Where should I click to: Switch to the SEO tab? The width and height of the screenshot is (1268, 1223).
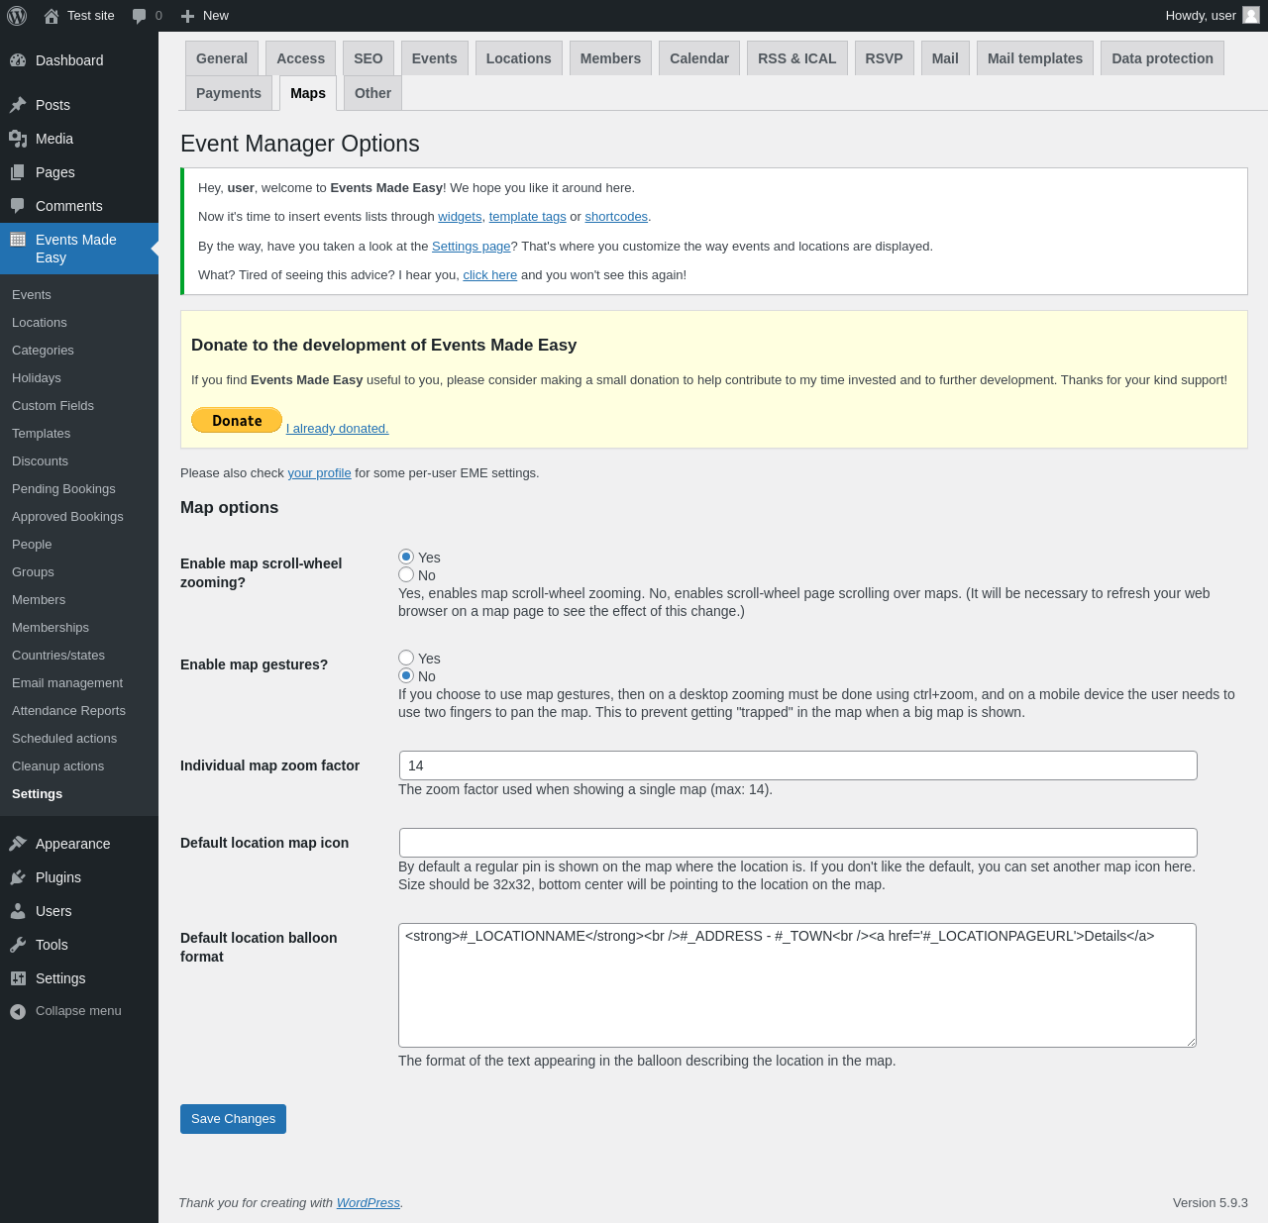tap(369, 58)
